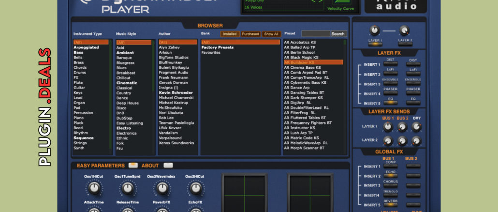This screenshot has width=498, height=212.
Task: Click the right XY pad
Action: 310,193
